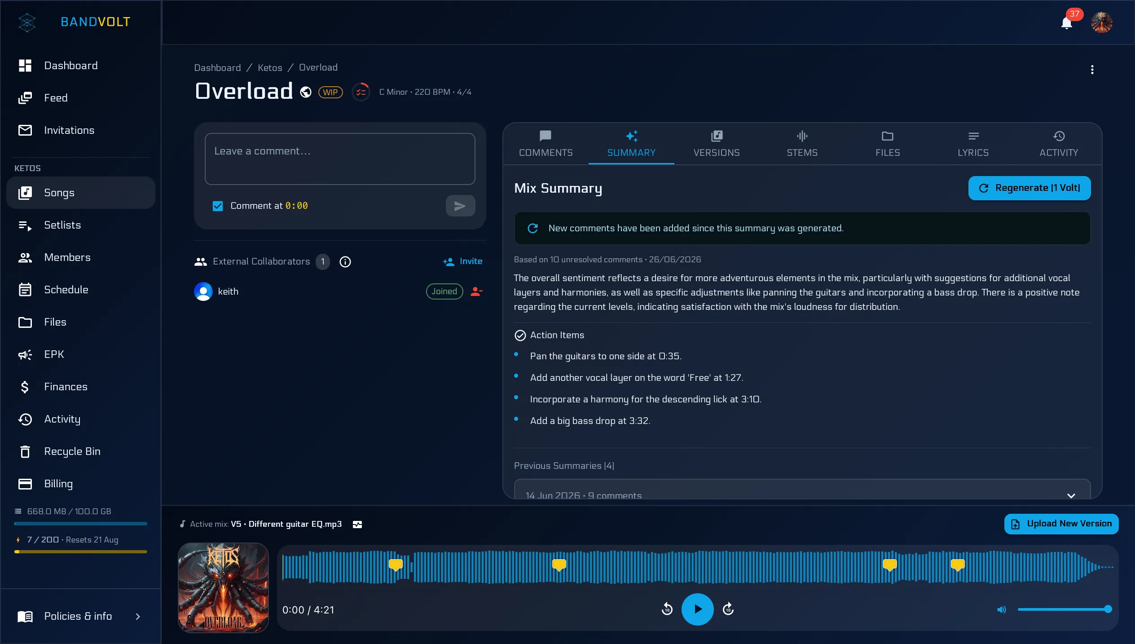
Task: Switch to the Comments tab
Action: (546, 144)
